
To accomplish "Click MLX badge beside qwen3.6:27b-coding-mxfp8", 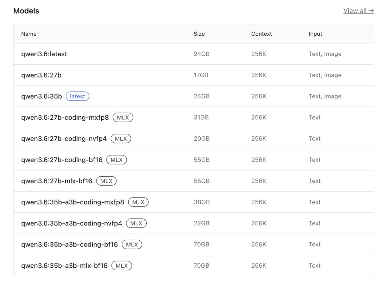I will [x=123, y=117].
